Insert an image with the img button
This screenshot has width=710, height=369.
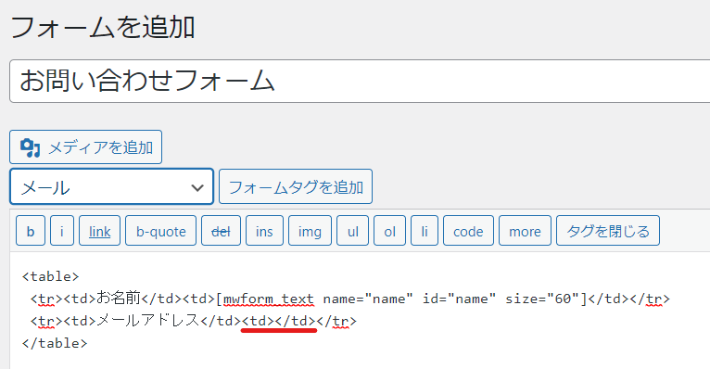coord(310,231)
